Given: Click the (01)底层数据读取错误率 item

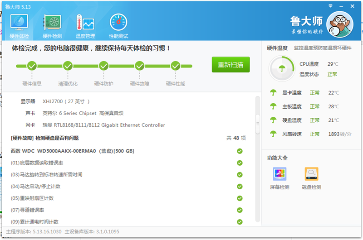Looking at the screenshot, I should point(37,163).
